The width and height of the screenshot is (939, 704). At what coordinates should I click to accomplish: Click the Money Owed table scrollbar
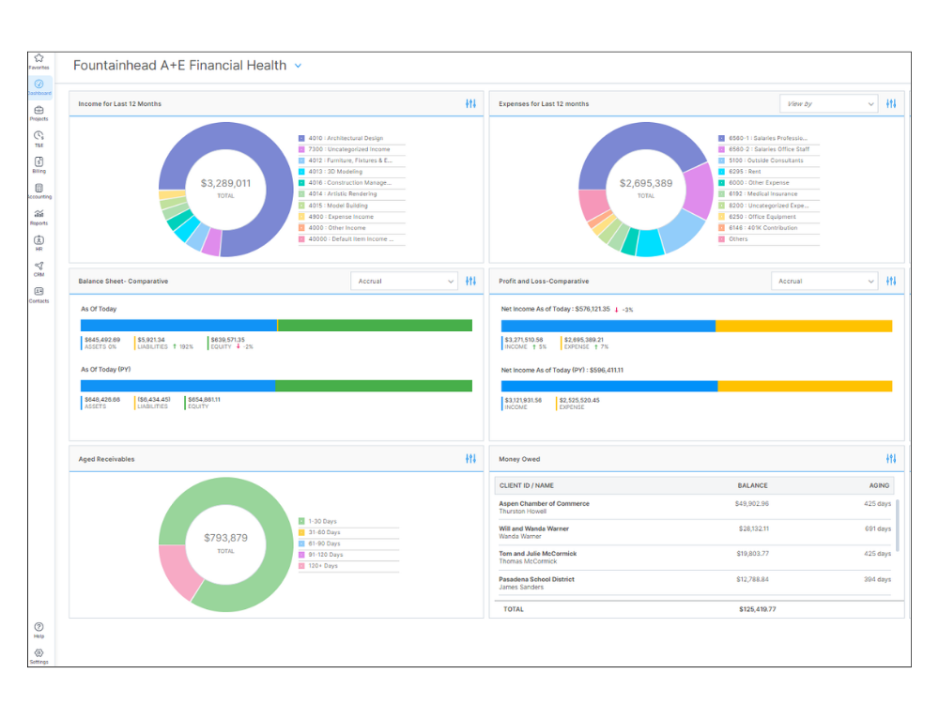pyautogui.click(x=897, y=525)
